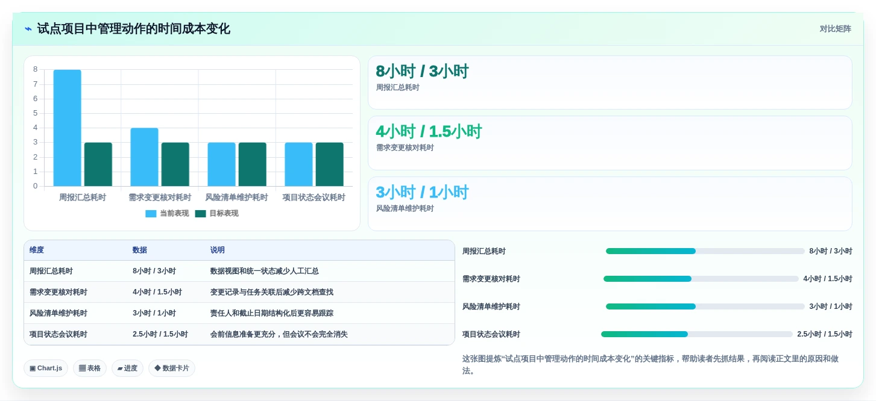The image size is (876, 401).
Task: Click the 说明 column header
Action: (x=218, y=250)
